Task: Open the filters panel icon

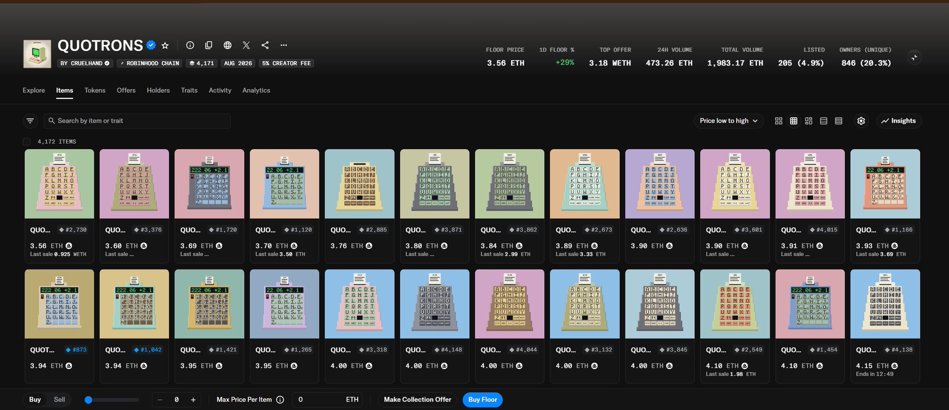Action: click(30, 121)
